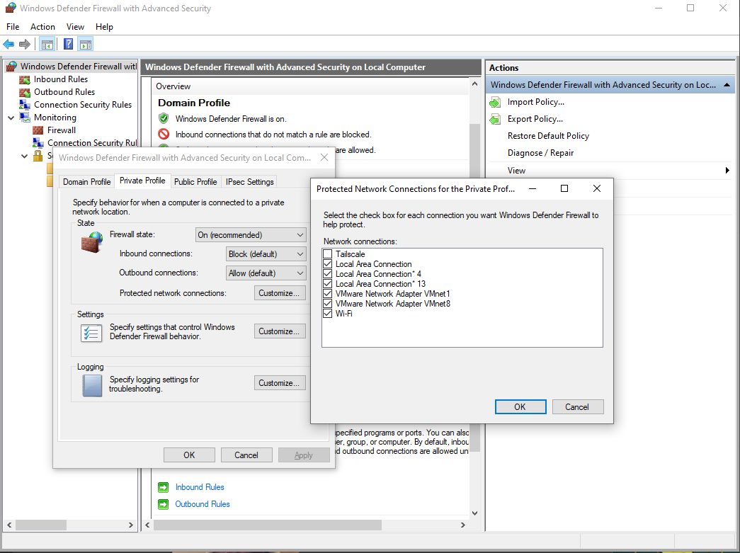This screenshot has width=740, height=553.
Task: Click the Export Policy green arrow icon
Action: coord(495,120)
